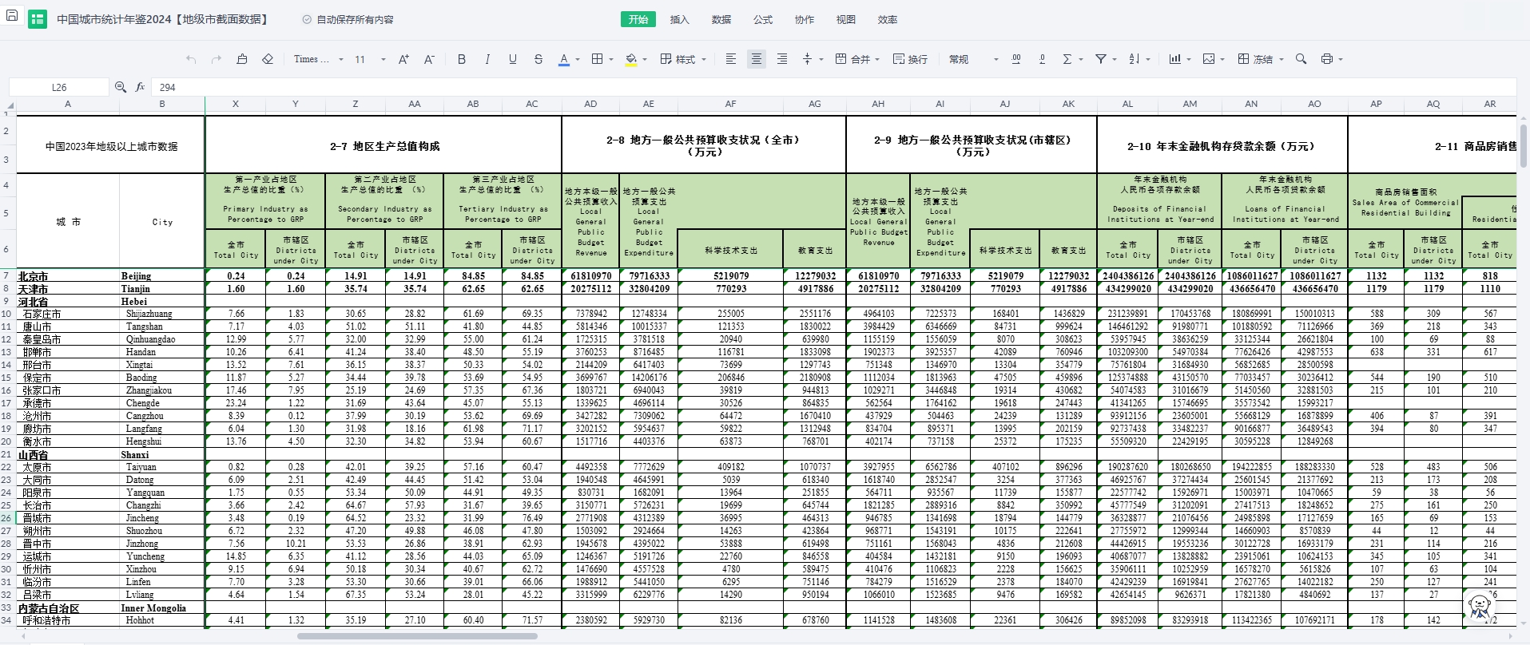This screenshot has height=645, width=1530.
Task: Open the search magnifier icon
Action: click(x=1301, y=59)
